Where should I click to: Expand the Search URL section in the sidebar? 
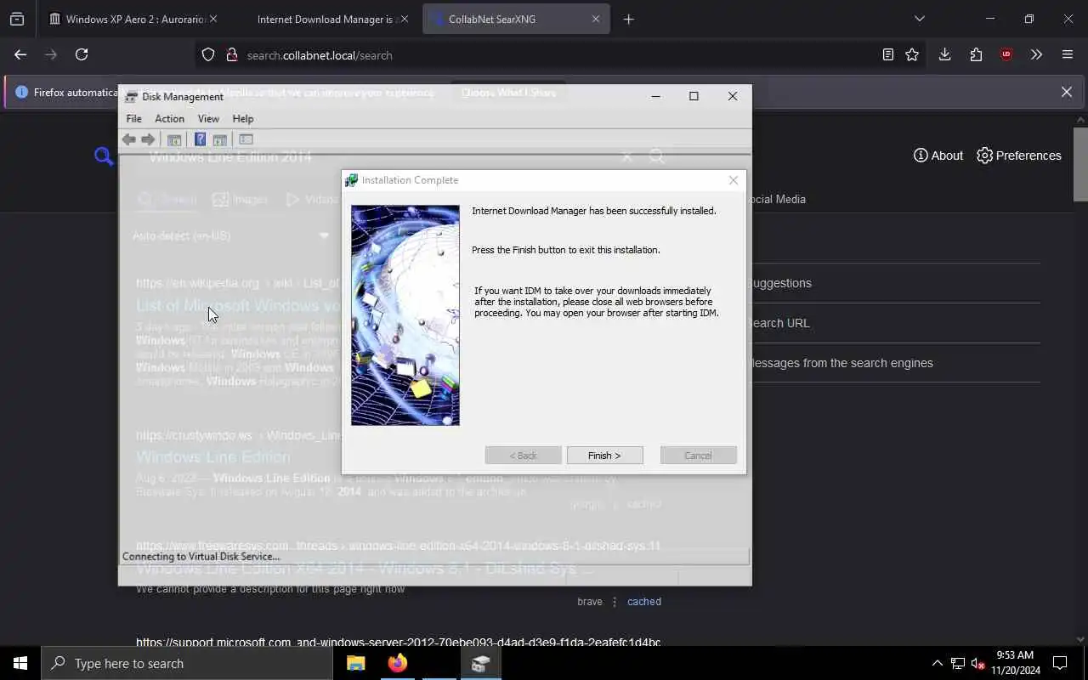(x=895, y=323)
